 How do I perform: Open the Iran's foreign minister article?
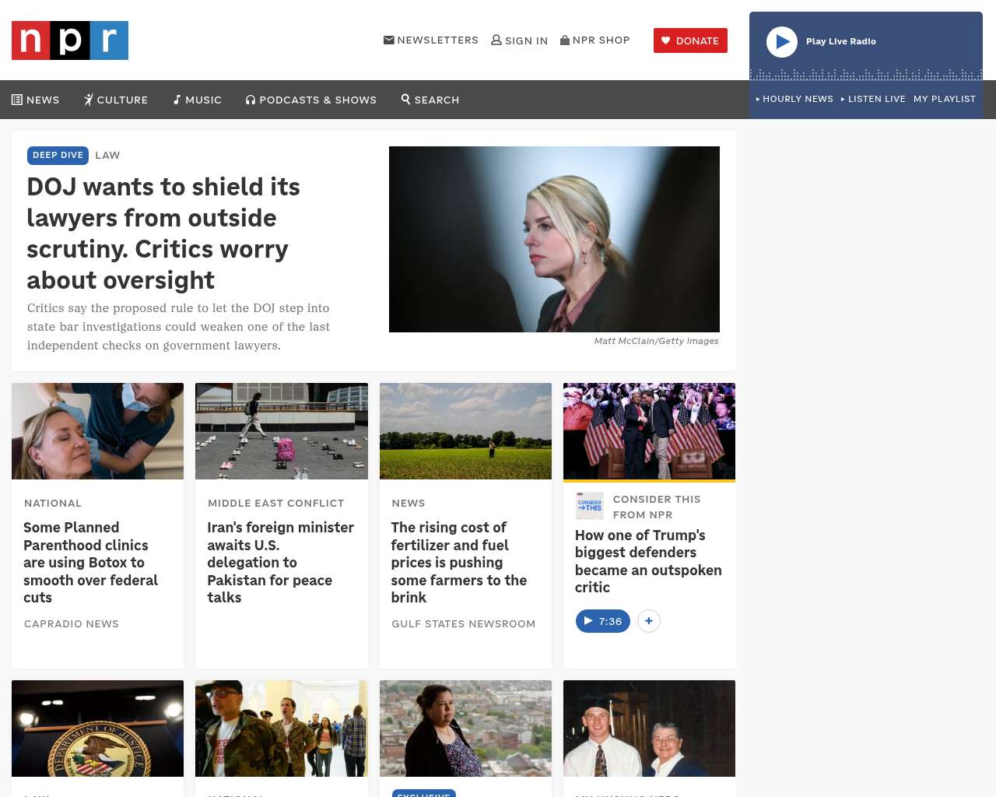(280, 562)
